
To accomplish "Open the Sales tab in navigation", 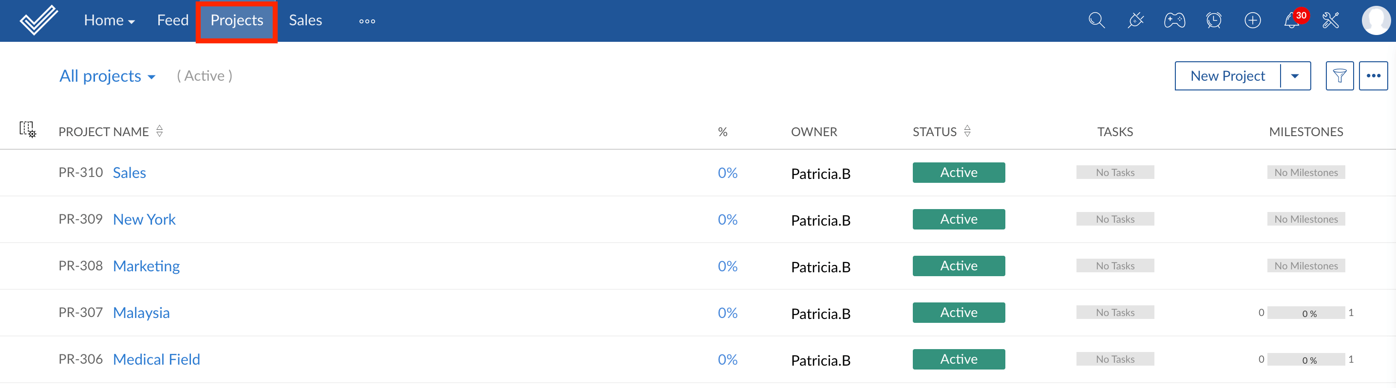I will point(305,20).
